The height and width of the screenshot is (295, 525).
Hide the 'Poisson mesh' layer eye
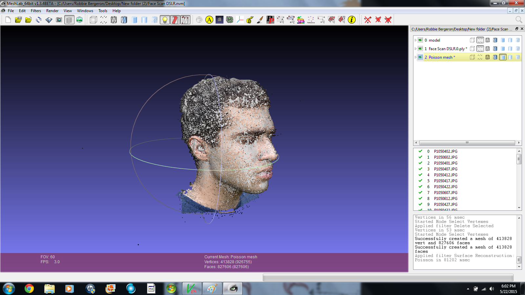coord(420,57)
